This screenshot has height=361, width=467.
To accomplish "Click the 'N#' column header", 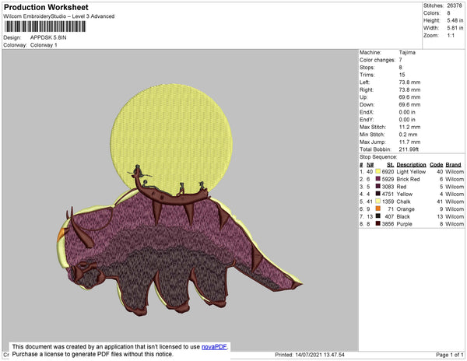I will click(x=370, y=165).
